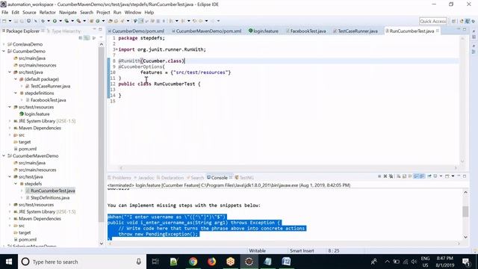
Task: Click the Clear Console icon
Action: (398, 176)
